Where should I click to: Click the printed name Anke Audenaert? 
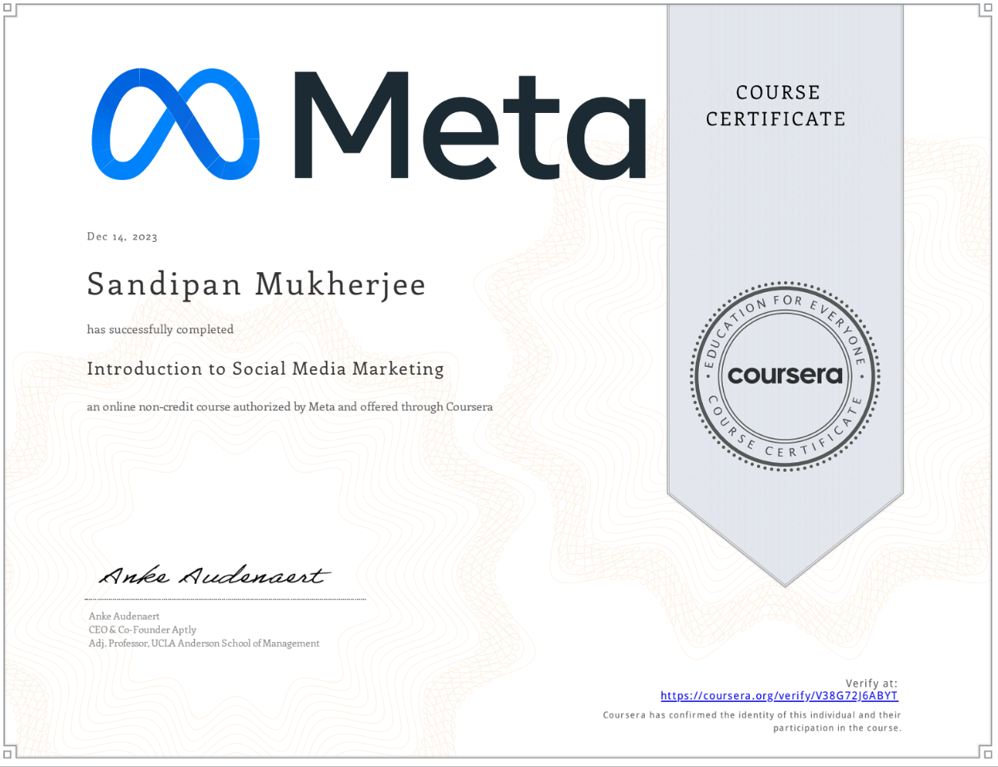pos(124,617)
